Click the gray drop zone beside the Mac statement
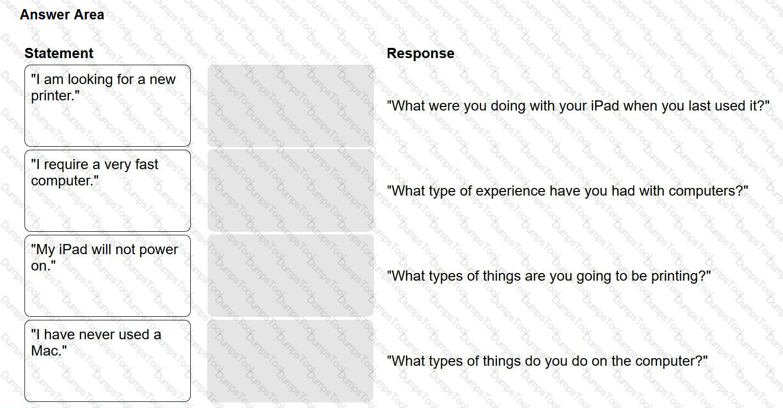Screen dimensions: 783x408 click(x=291, y=361)
